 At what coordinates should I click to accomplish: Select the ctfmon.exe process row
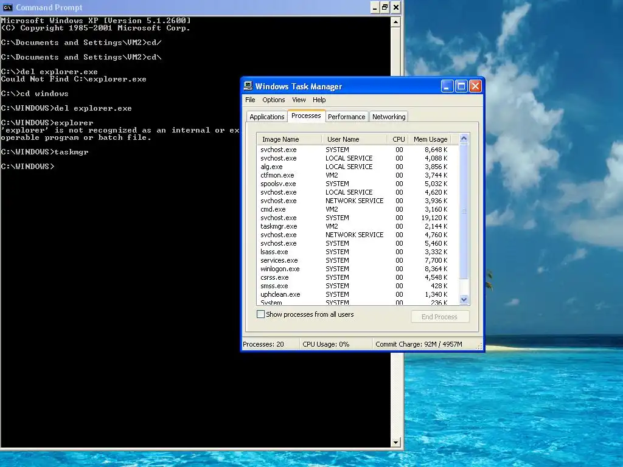(358, 175)
